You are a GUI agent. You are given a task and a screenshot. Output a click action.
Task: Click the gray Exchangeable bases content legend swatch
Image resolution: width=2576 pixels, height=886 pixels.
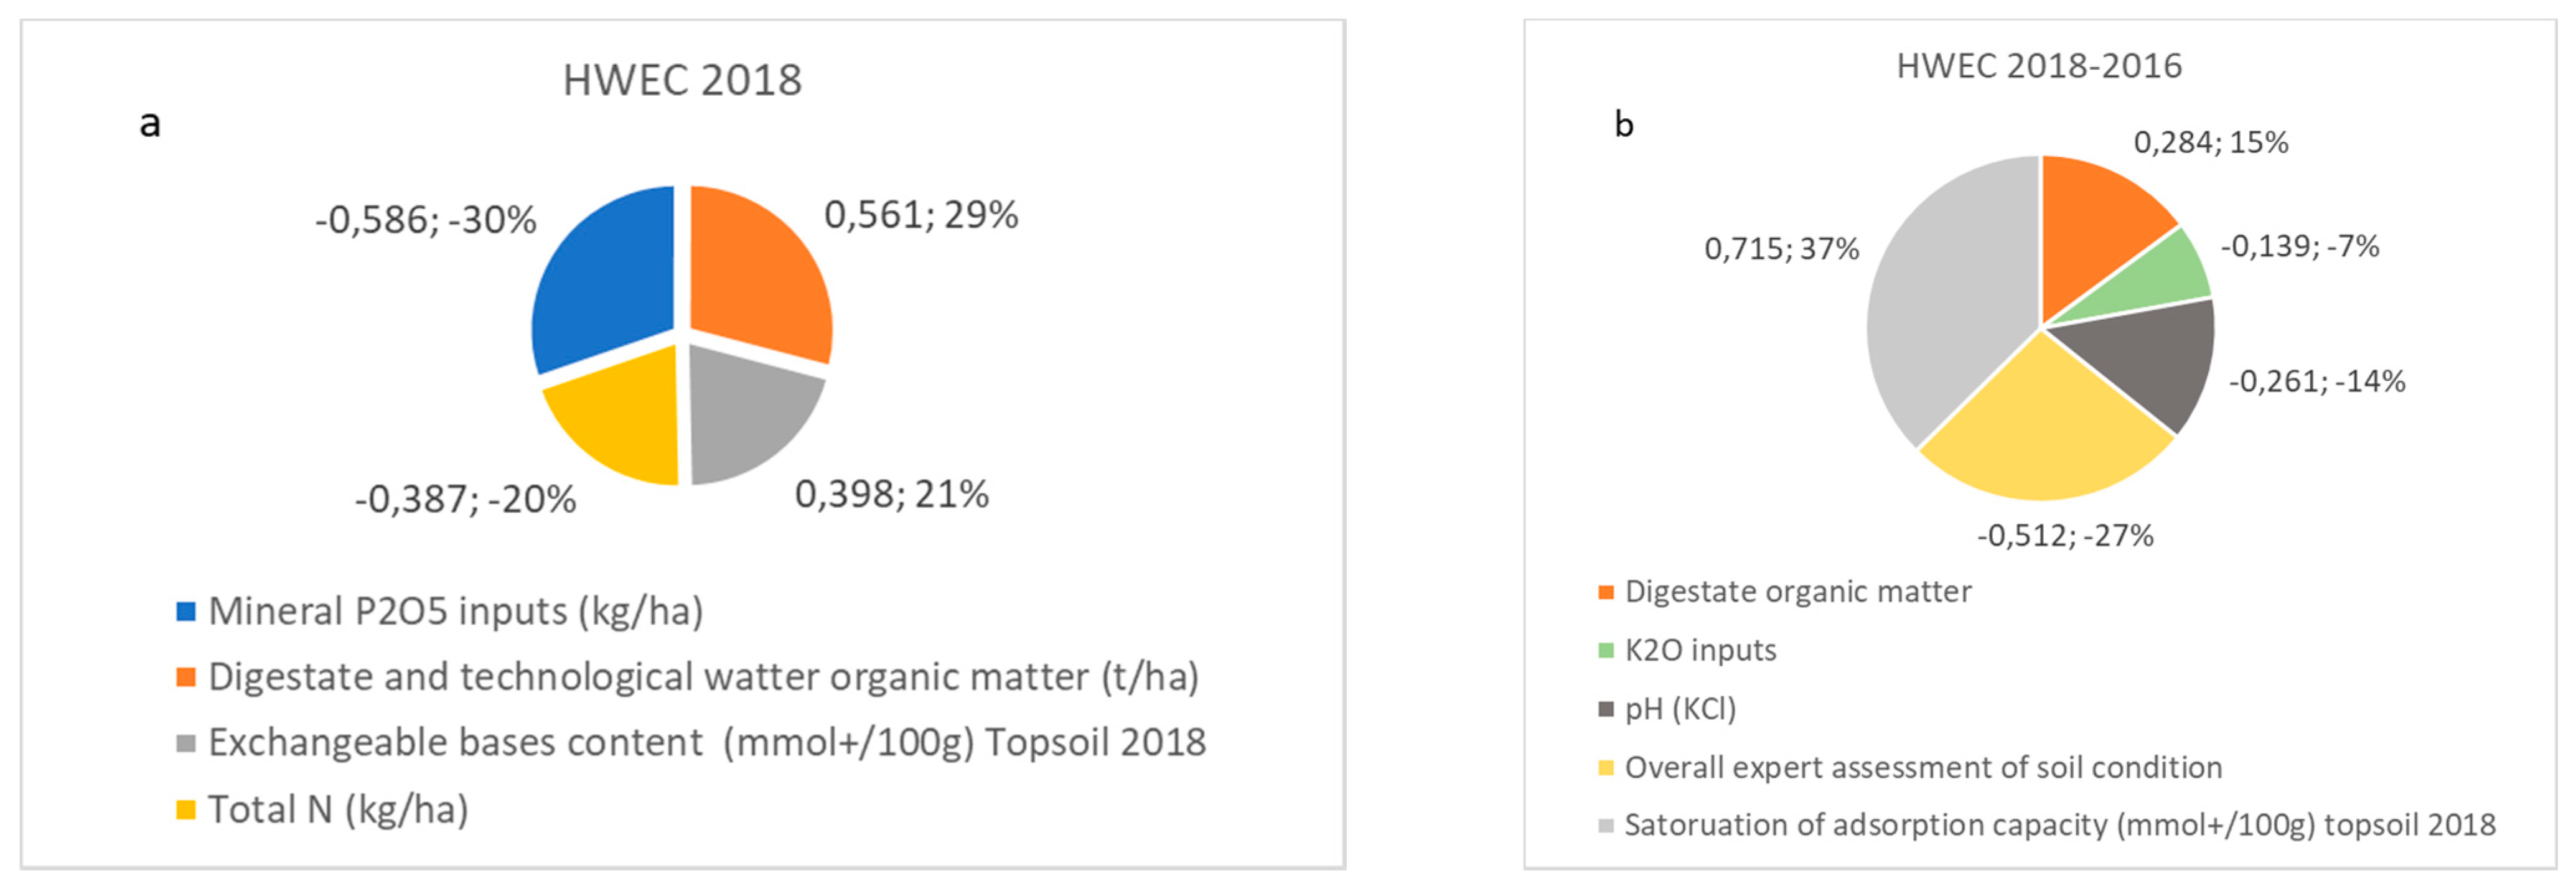(x=186, y=743)
